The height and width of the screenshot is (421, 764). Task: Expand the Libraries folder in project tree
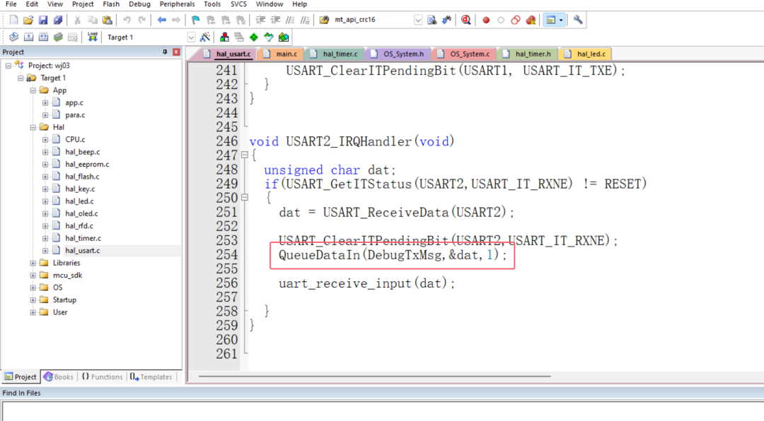click(x=33, y=263)
